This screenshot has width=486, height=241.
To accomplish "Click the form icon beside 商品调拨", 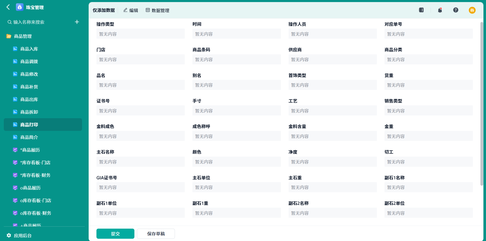I will click(x=15, y=61).
